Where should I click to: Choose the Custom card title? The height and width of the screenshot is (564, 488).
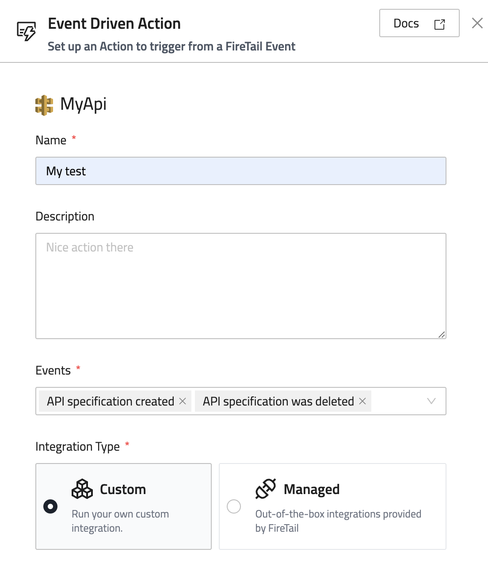coord(123,489)
